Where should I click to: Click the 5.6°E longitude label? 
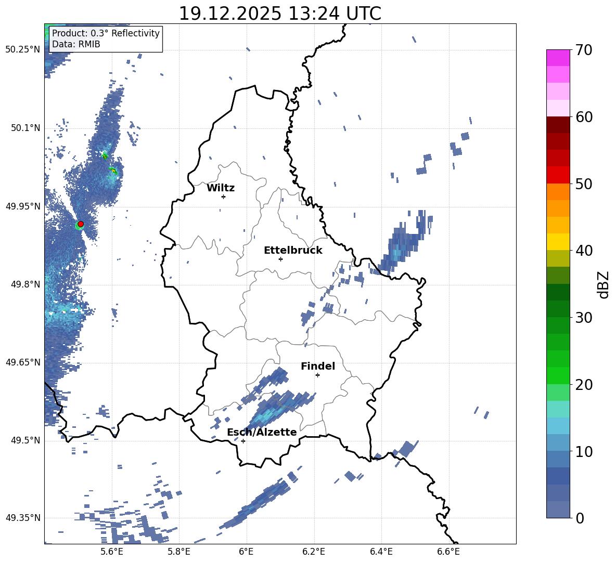pyautogui.click(x=111, y=552)
